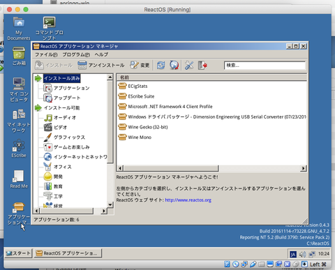Click the Install toolbar button
This screenshot has height=270, width=335.
point(54,66)
